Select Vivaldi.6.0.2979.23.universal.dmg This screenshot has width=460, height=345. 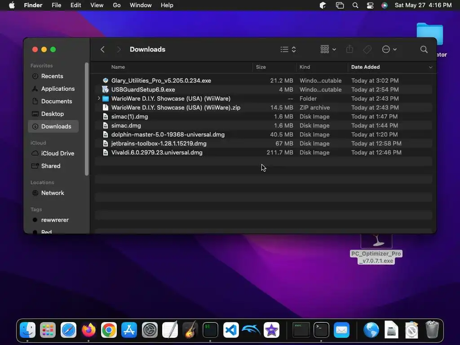(263, 153)
